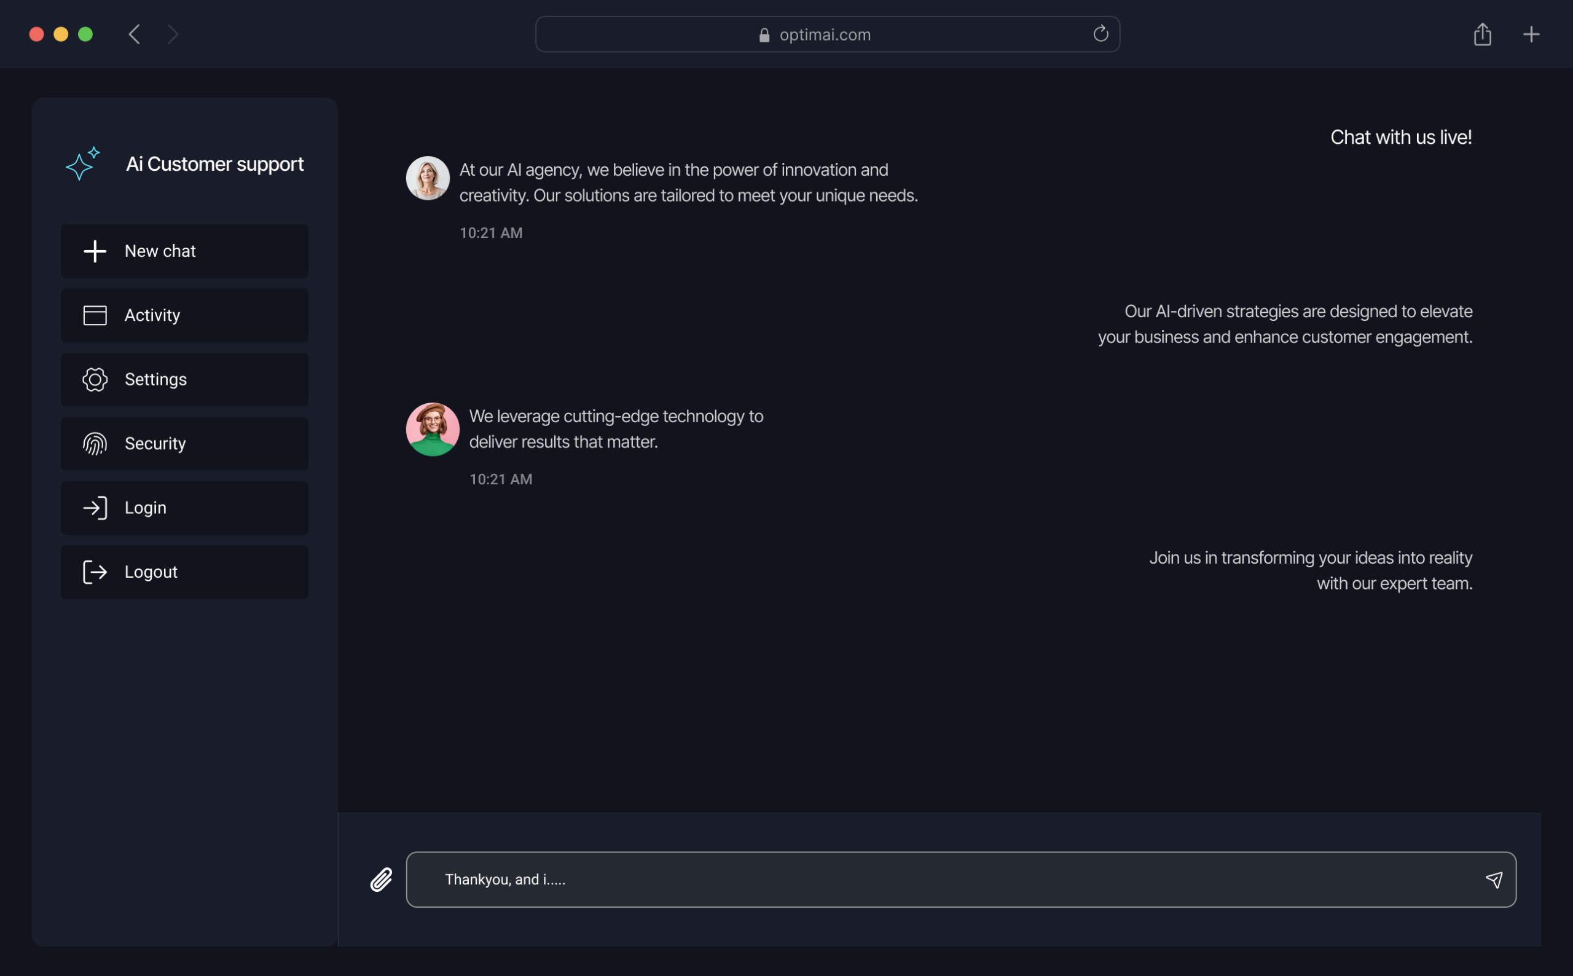Choose Logout from the sidebar
The width and height of the screenshot is (1573, 976).
(x=184, y=572)
